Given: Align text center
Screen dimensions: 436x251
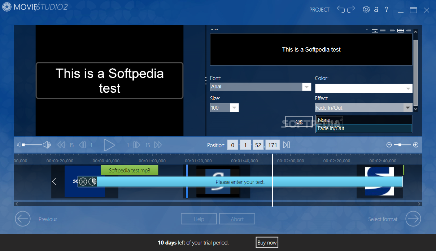Looking at the screenshot, I should tap(400, 30).
